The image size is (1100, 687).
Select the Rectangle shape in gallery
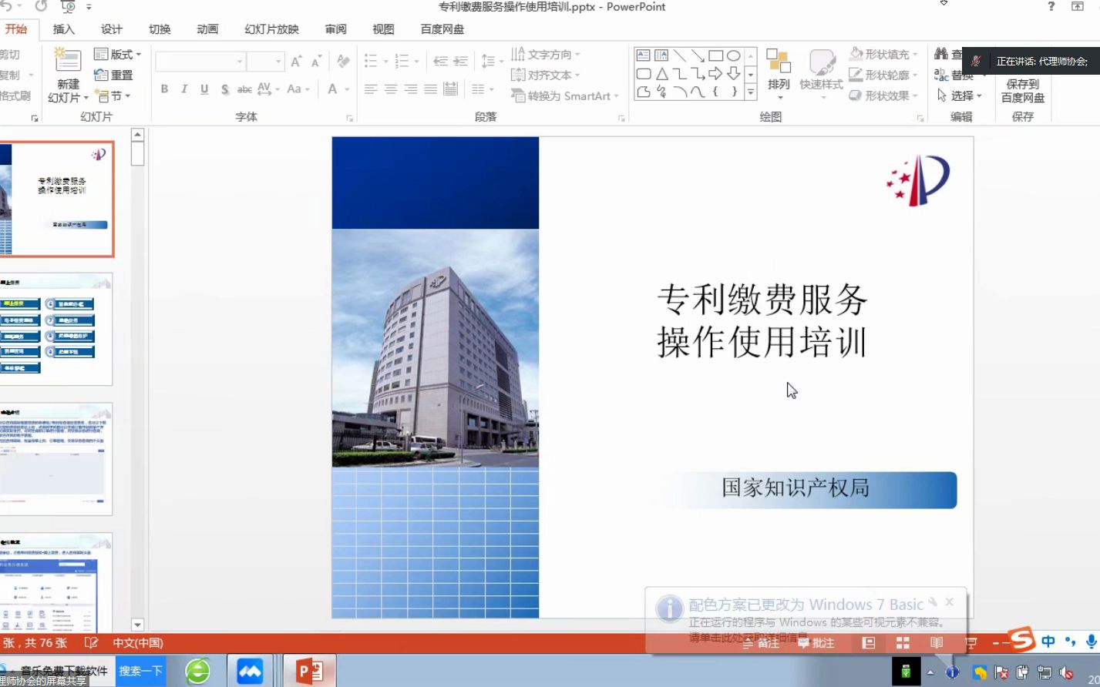[715, 55]
